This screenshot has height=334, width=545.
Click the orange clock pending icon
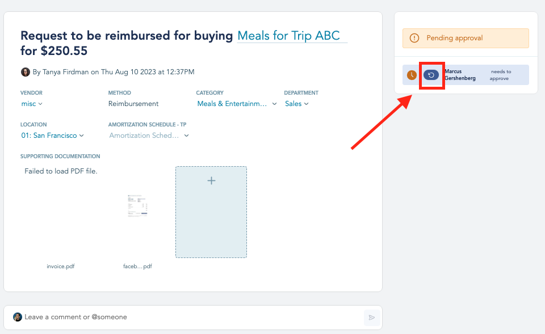(412, 75)
